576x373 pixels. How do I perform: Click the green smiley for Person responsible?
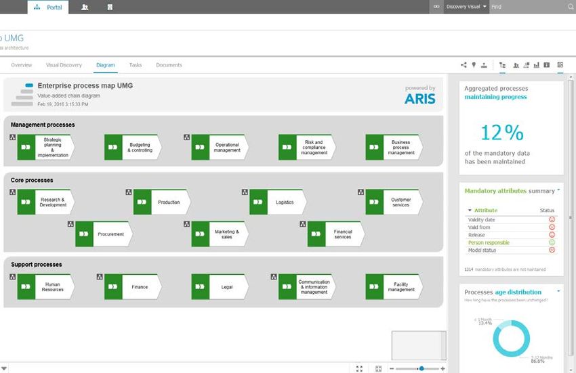552,242
